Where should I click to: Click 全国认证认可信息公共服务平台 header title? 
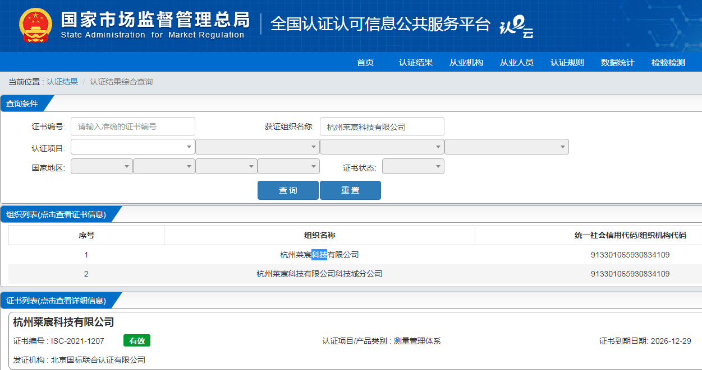[380, 24]
